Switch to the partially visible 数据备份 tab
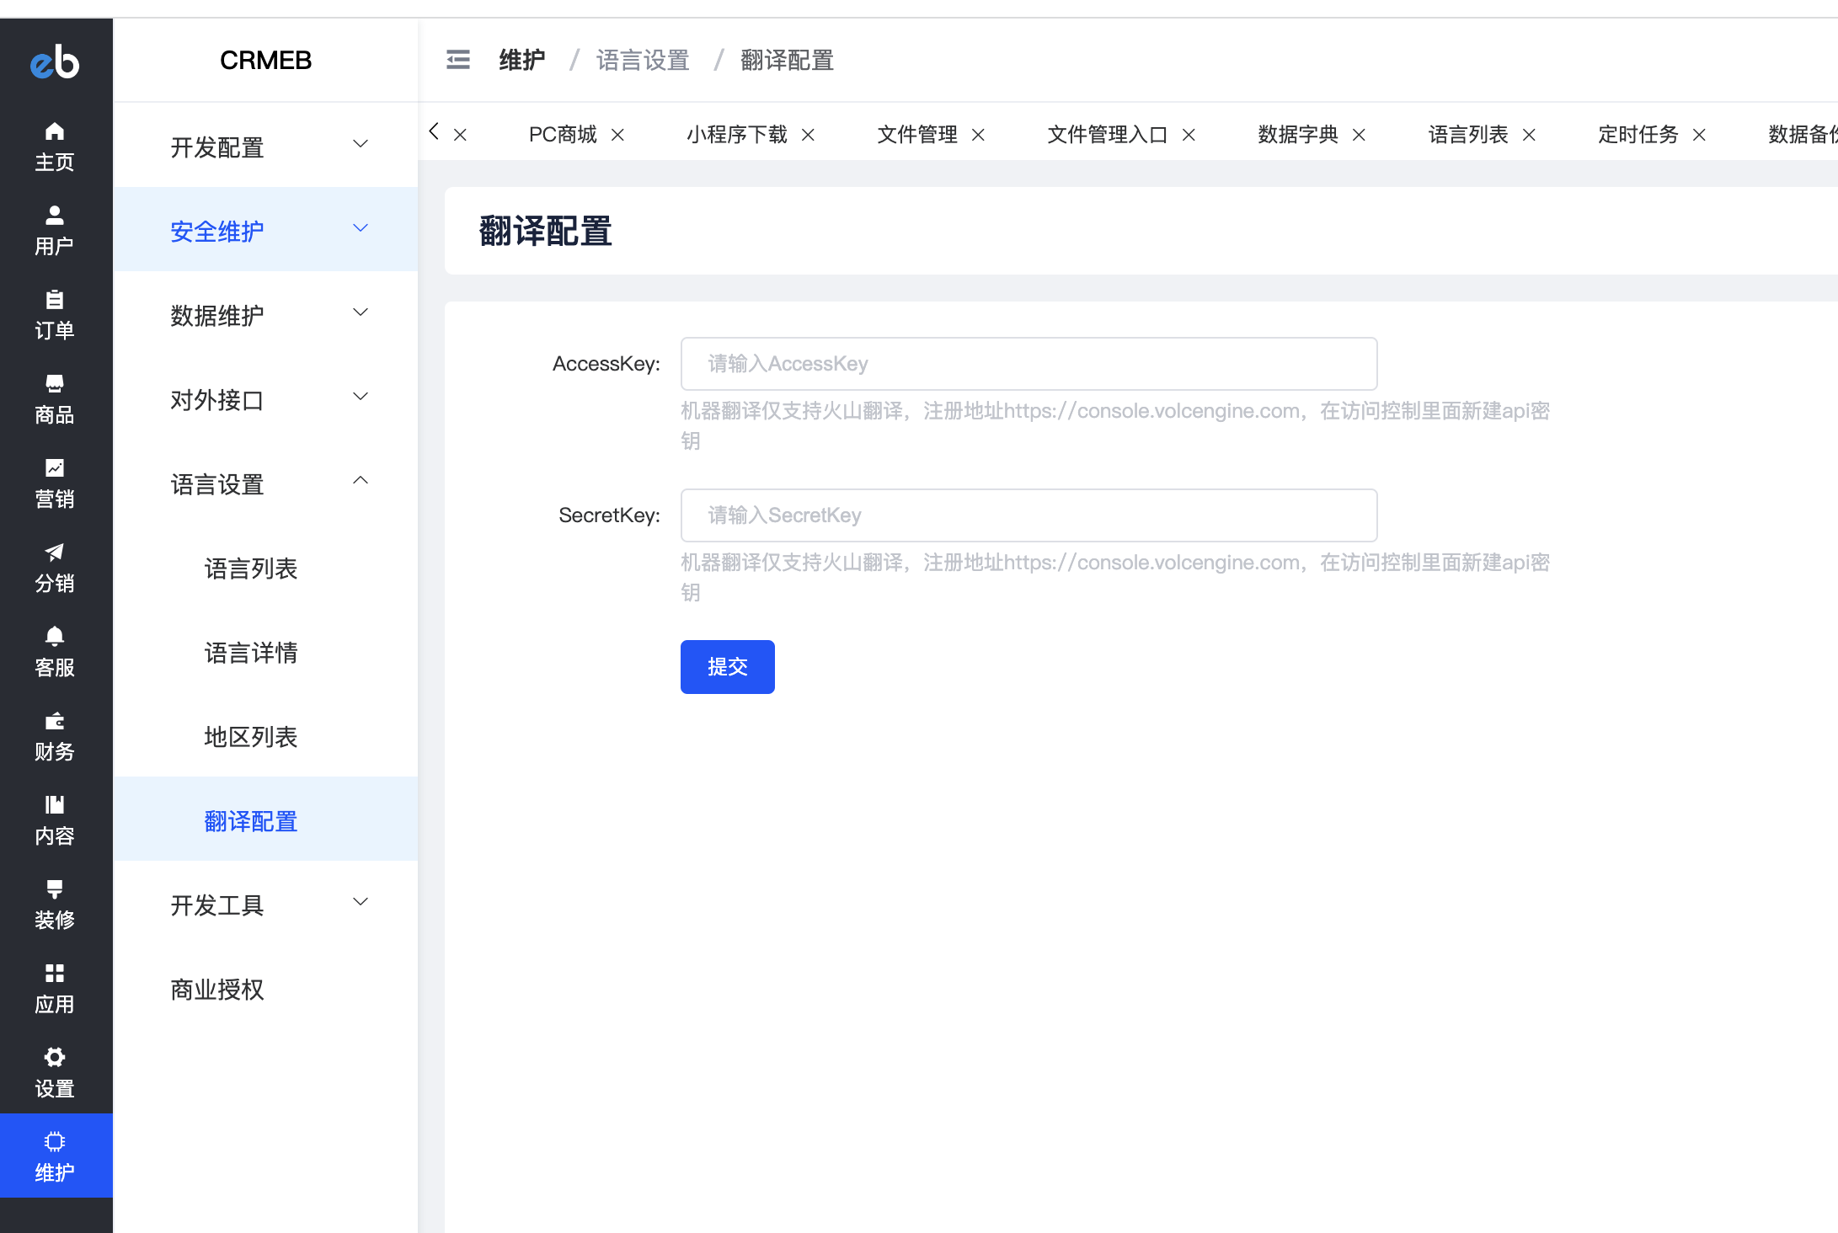 (x=1803, y=135)
